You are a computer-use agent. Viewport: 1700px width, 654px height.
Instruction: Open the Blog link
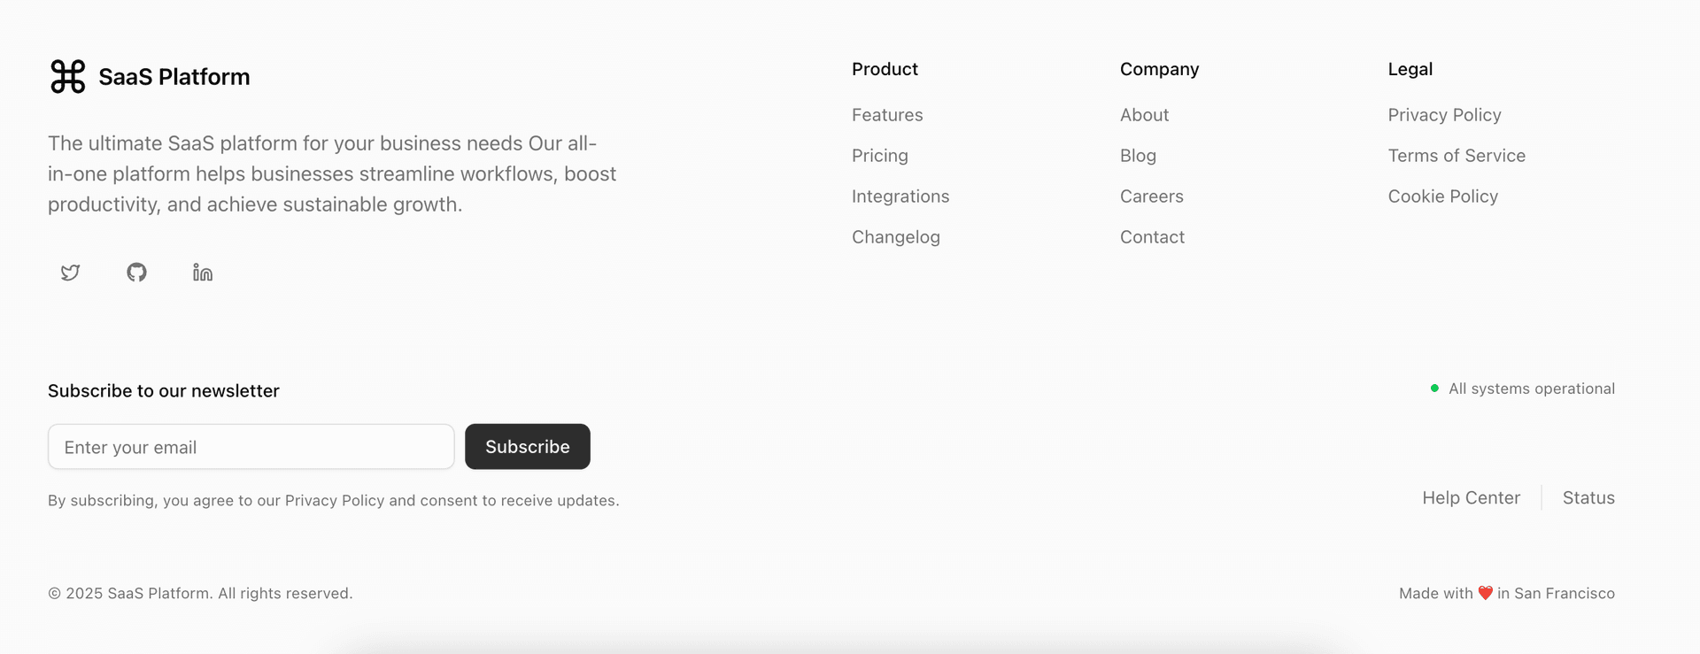tap(1138, 156)
